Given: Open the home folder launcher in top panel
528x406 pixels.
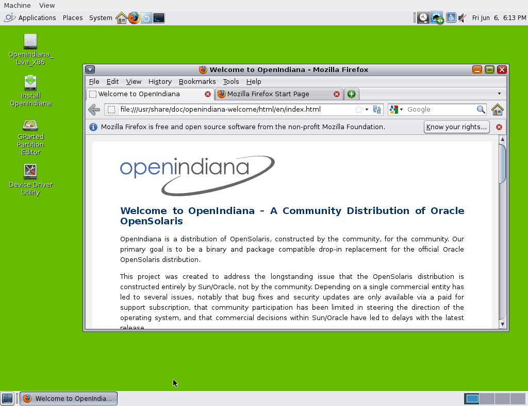Looking at the screenshot, I should point(121,18).
